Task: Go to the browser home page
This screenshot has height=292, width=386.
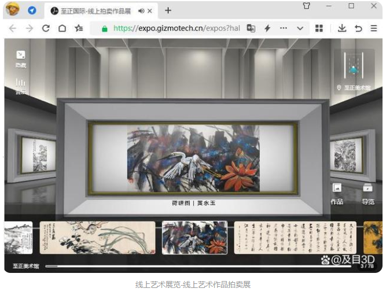Action: click(62, 28)
